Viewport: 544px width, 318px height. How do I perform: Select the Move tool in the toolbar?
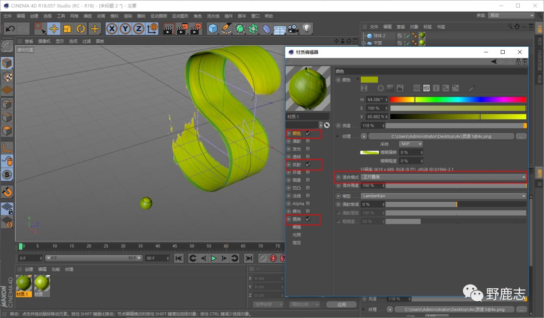pyautogui.click(x=54, y=29)
